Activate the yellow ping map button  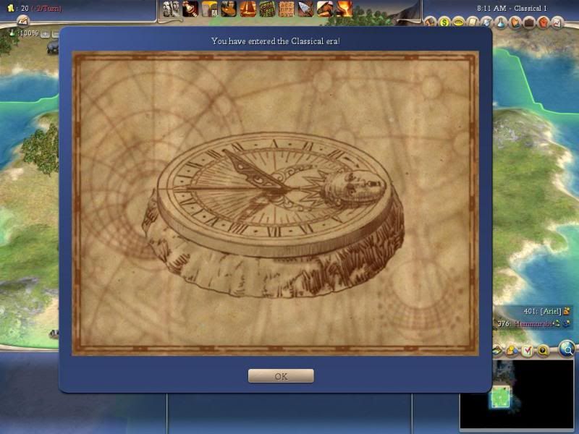[x=543, y=350]
